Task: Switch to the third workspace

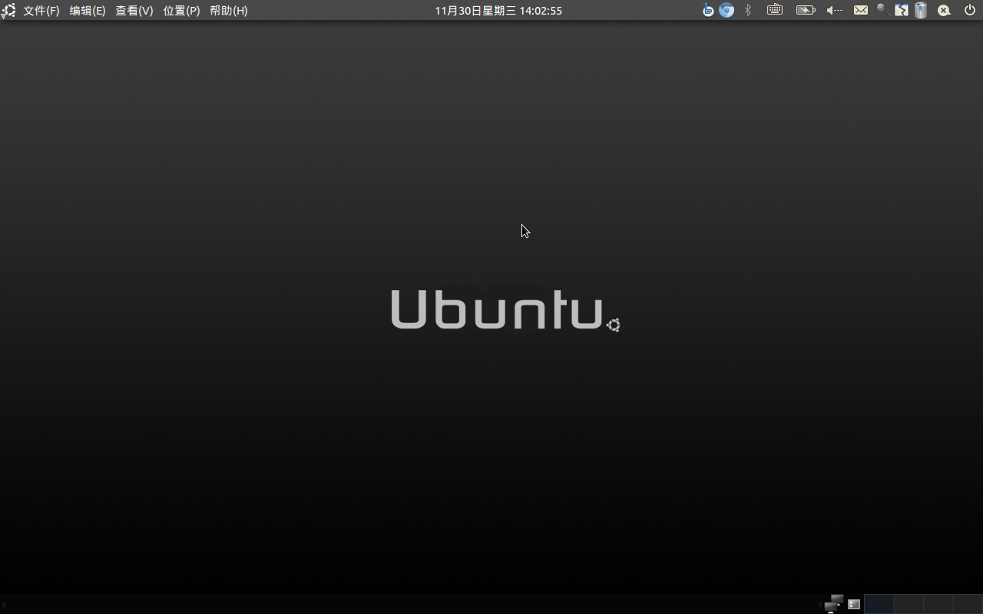Action: click(x=938, y=604)
